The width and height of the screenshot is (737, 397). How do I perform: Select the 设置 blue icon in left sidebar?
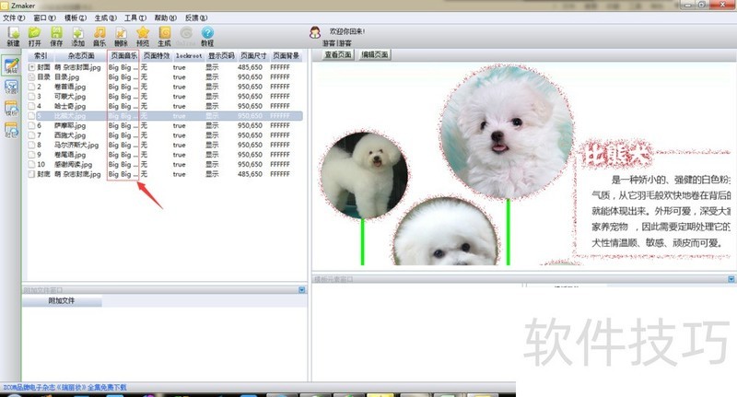pos(11,88)
